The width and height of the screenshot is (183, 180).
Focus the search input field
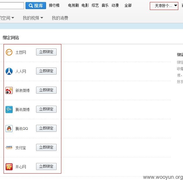[12, 6]
